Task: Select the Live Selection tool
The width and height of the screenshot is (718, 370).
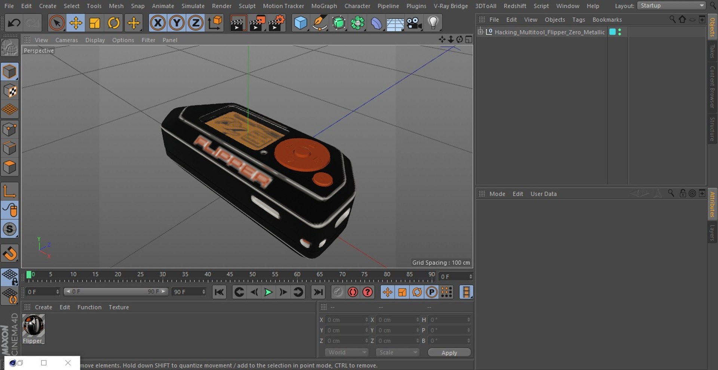Action: point(56,23)
